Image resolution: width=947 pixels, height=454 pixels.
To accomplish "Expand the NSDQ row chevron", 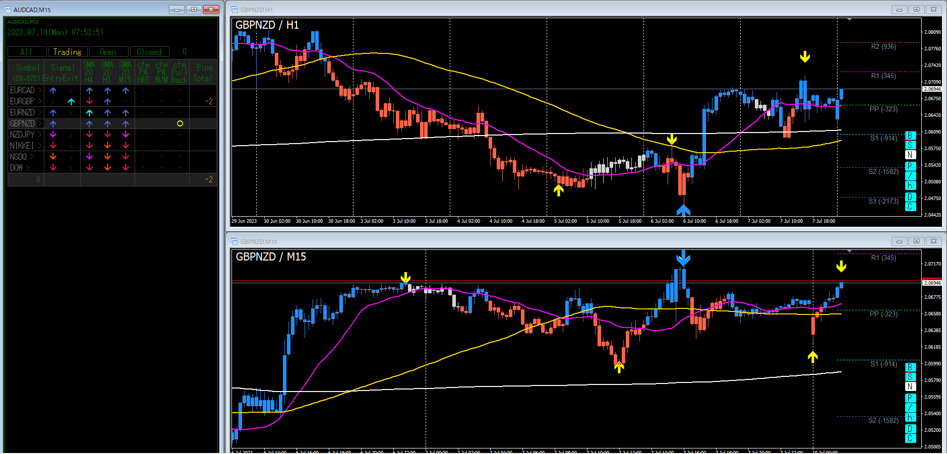I will click(x=32, y=157).
